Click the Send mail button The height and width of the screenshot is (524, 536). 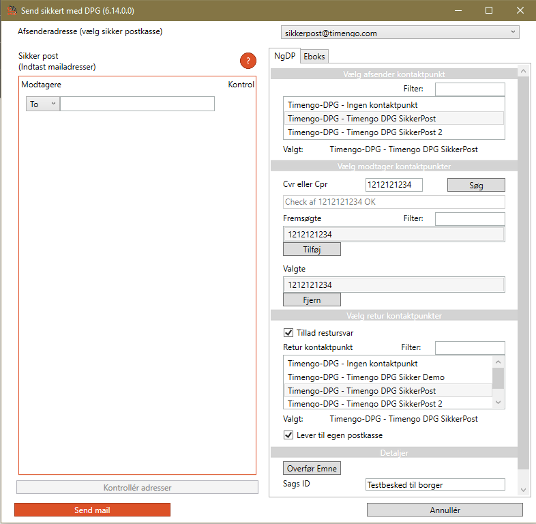92,510
